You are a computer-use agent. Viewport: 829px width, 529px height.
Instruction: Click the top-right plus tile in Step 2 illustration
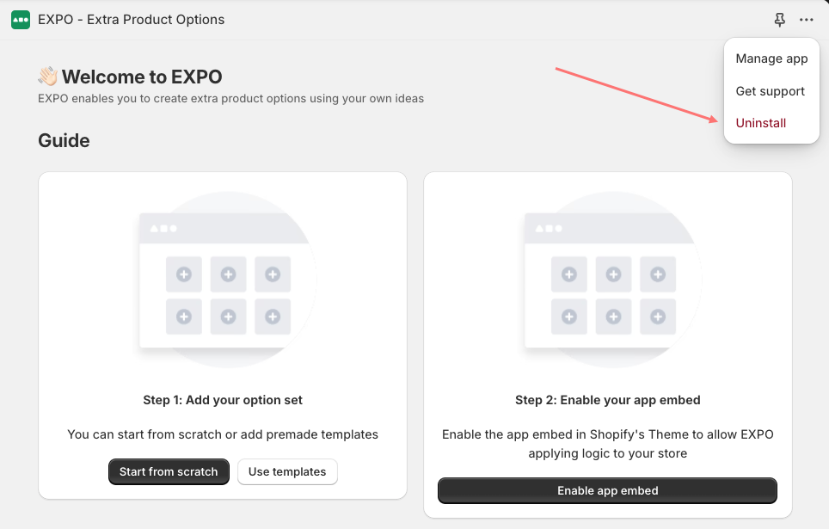pos(658,274)
